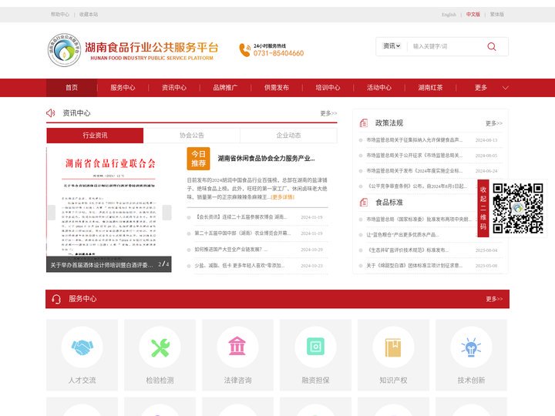Click the 政策法规 document icon
This screenshot has width=555, height=416.
[x=364, y=122]
